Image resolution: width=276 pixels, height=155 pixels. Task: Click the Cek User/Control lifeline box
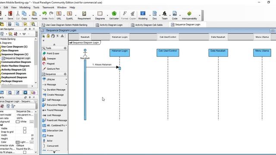click(168, 53)
